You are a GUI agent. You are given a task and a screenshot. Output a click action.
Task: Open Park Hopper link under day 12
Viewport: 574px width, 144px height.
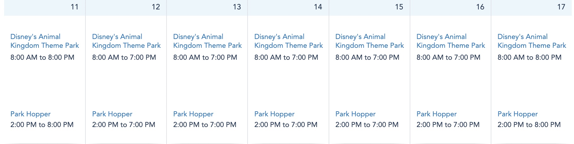tap(112, 114)
